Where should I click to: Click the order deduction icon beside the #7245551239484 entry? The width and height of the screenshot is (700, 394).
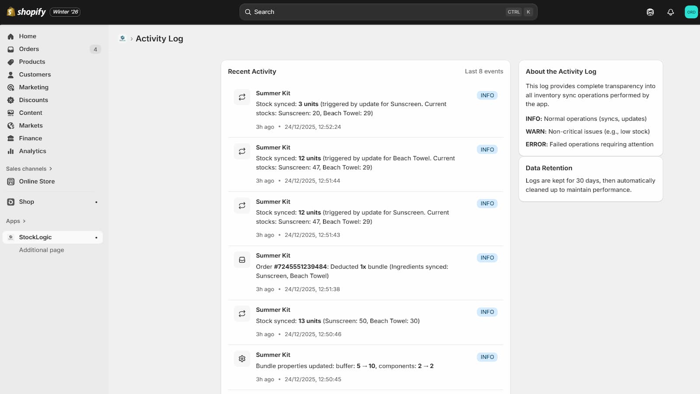pyautogui.click(x=242, y=259)
